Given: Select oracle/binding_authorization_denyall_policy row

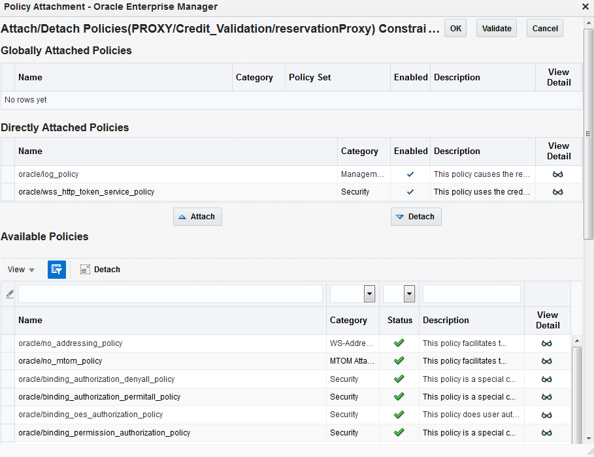Looking at the screenshot, I should point(286,379).
